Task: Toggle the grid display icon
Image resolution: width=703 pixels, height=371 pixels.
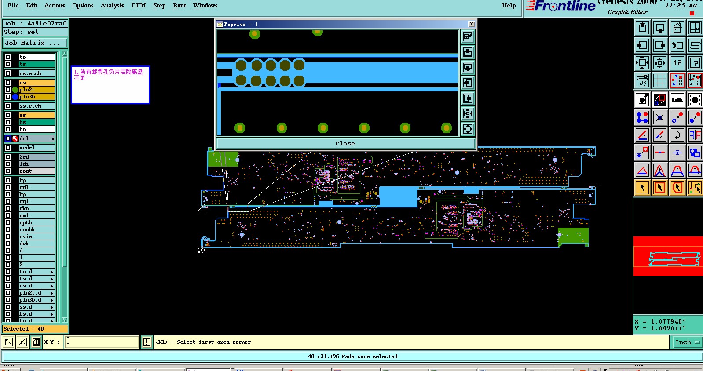Action: click(x=660, y=80)
